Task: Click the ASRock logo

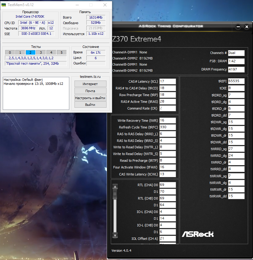Action: click(x=198, y=234)
